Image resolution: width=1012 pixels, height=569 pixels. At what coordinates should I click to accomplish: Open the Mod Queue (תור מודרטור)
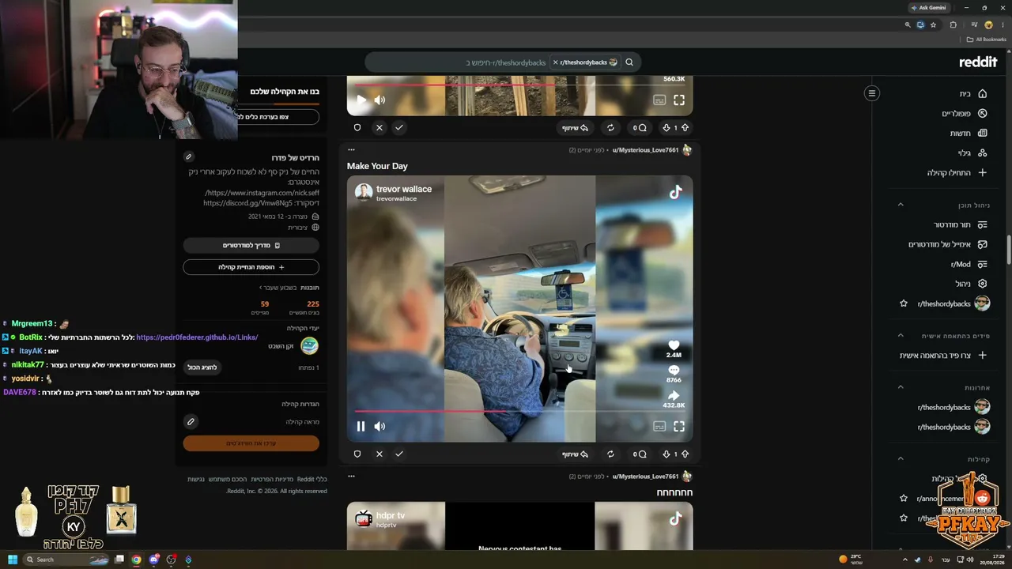961,224
